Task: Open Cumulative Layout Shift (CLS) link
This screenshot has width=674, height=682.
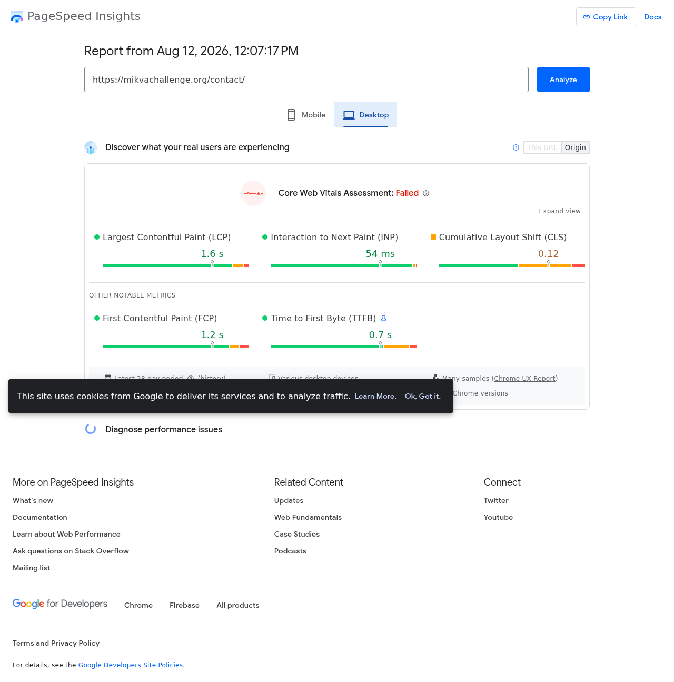Action: (x=503, y=238)
